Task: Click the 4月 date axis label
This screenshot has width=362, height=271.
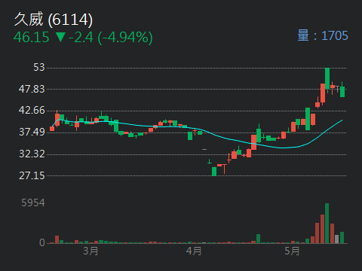Action: pos(194,251)
